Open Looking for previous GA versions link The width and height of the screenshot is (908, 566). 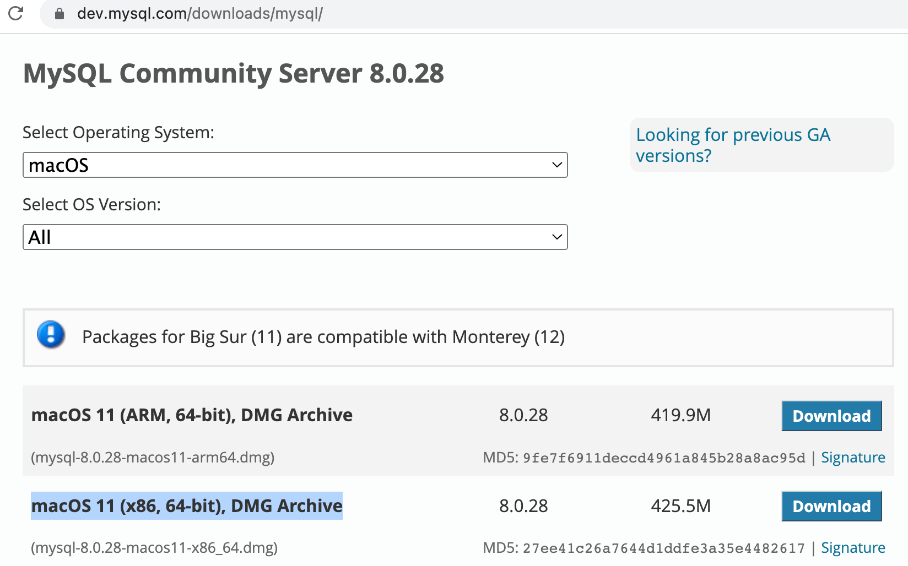(733, 145)
